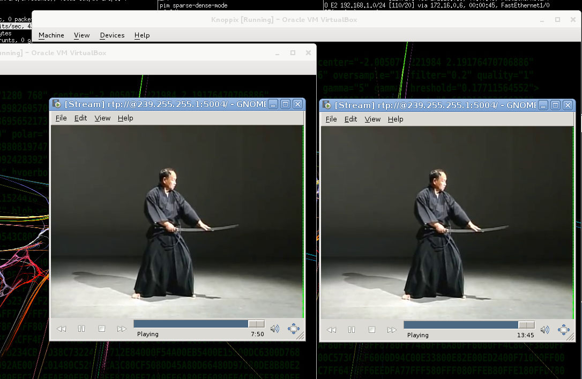
Task: Click the fullscreen navigation icon in right player
Action: click(563, 330)
